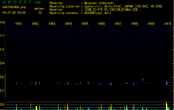Click the 1.0 kHz frequency label
Viewport: 174px width, 110px height.
[x=2, y=50]
